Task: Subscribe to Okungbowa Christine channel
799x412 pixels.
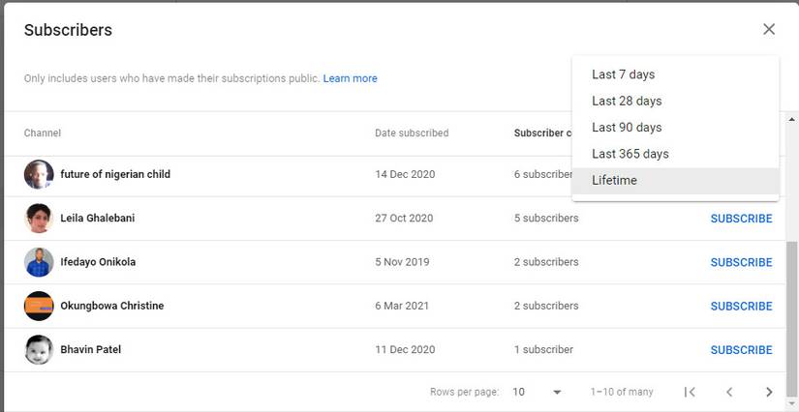Action: [x=742, y=307]
